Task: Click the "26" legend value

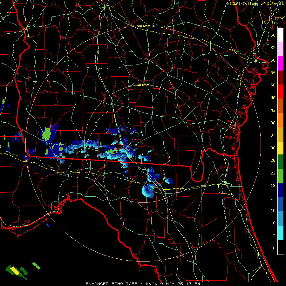Action: pyautogui.click(x=273, y=160)
